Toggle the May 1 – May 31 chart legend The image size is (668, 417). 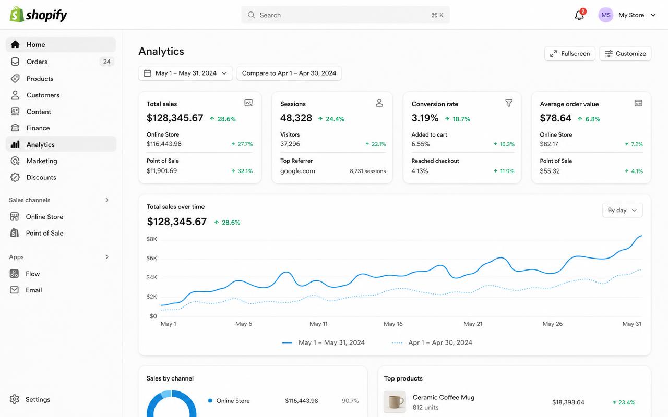point(324,342)
